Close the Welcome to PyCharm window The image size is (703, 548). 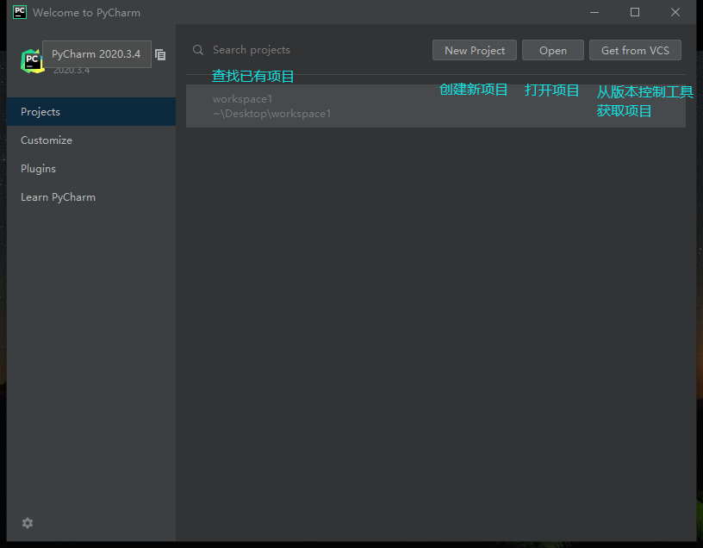[675, 12]
